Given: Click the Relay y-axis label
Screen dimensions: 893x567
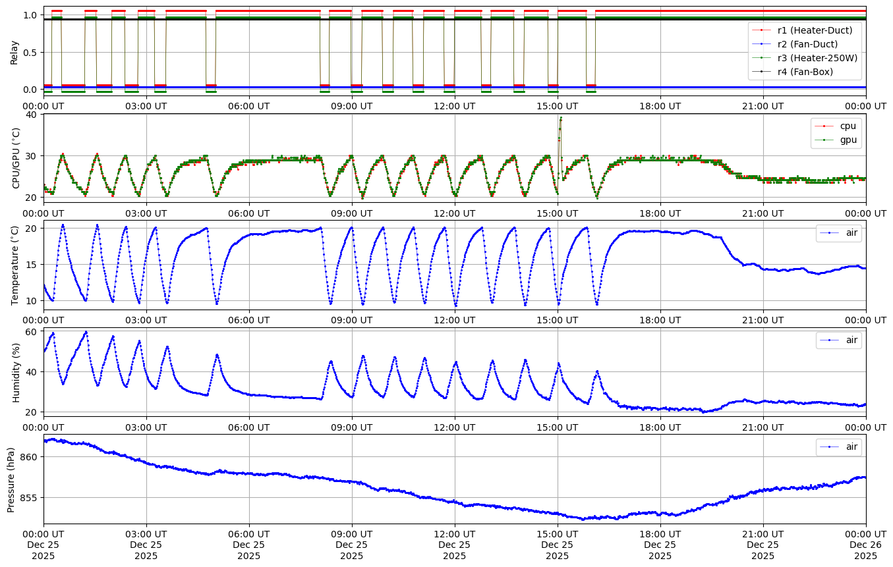Looking at the screenshot, I should point(14,51).
